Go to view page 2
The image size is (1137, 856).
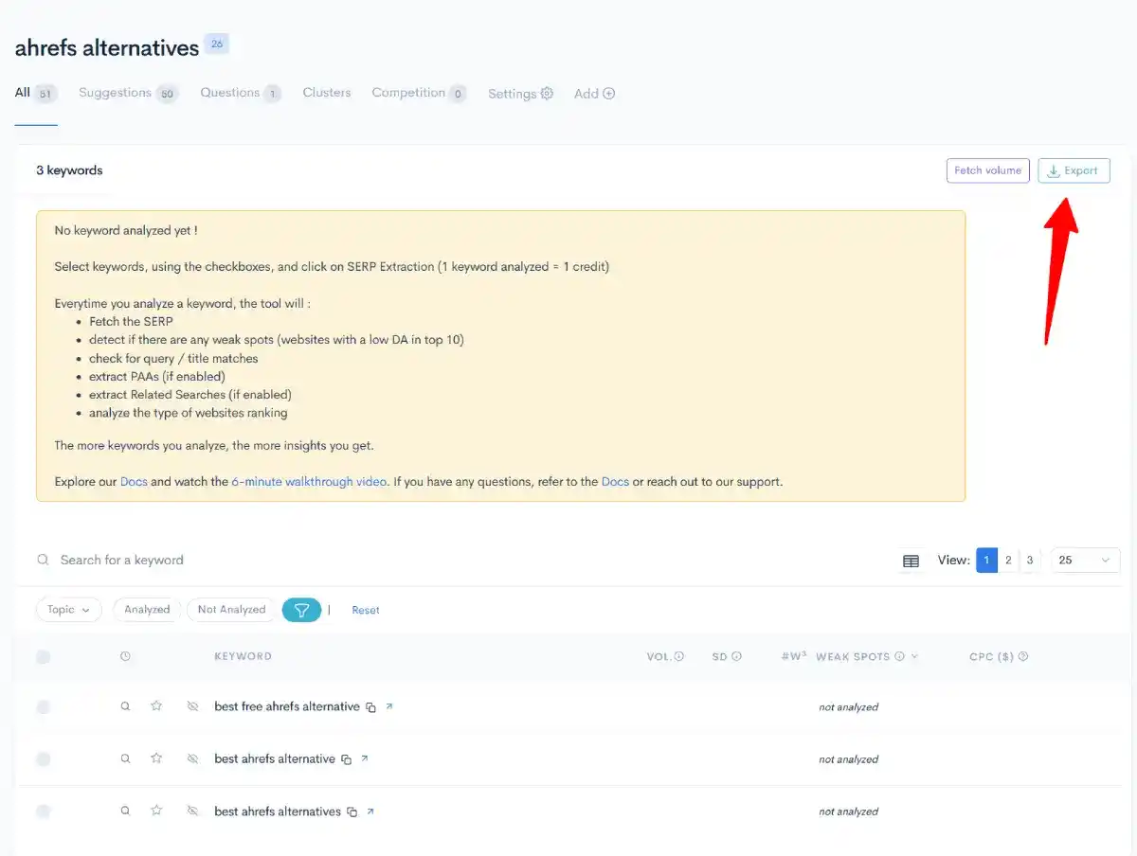(x=1008, y=561)
